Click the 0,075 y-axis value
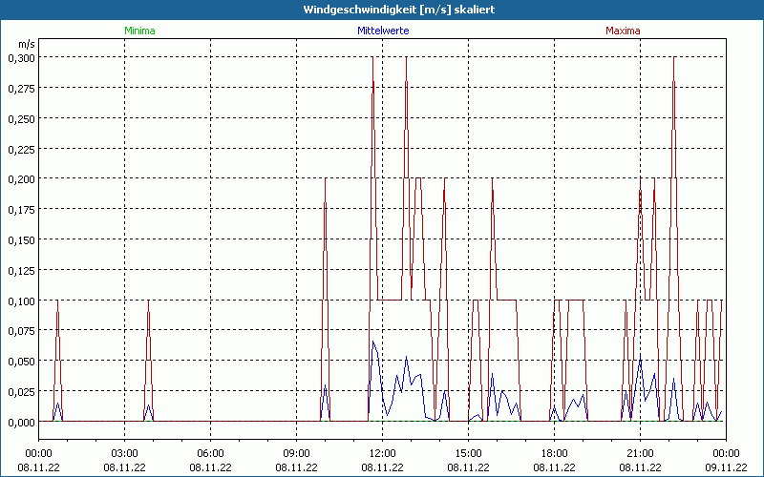 [21, 331]
